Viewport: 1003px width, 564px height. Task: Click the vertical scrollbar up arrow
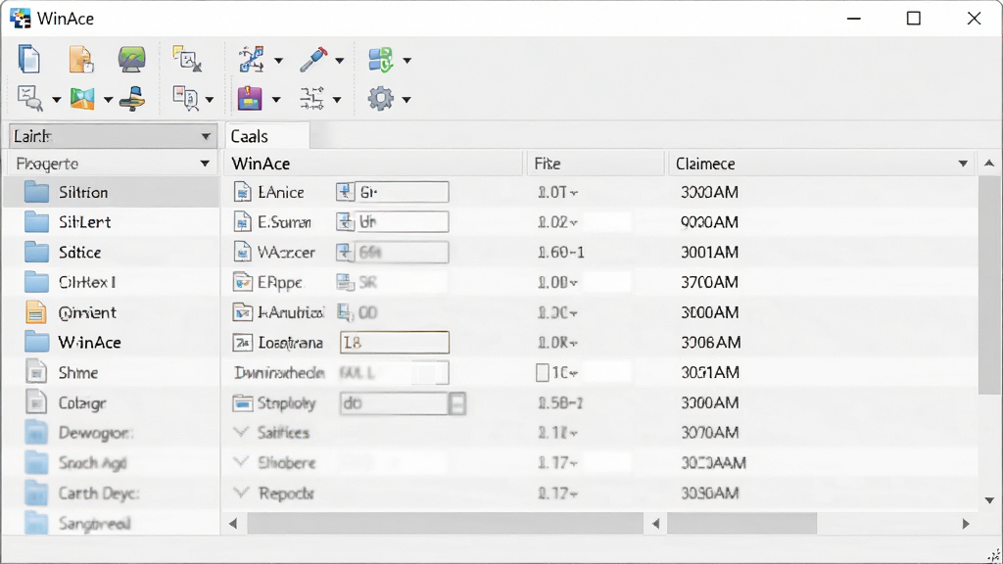989,164
